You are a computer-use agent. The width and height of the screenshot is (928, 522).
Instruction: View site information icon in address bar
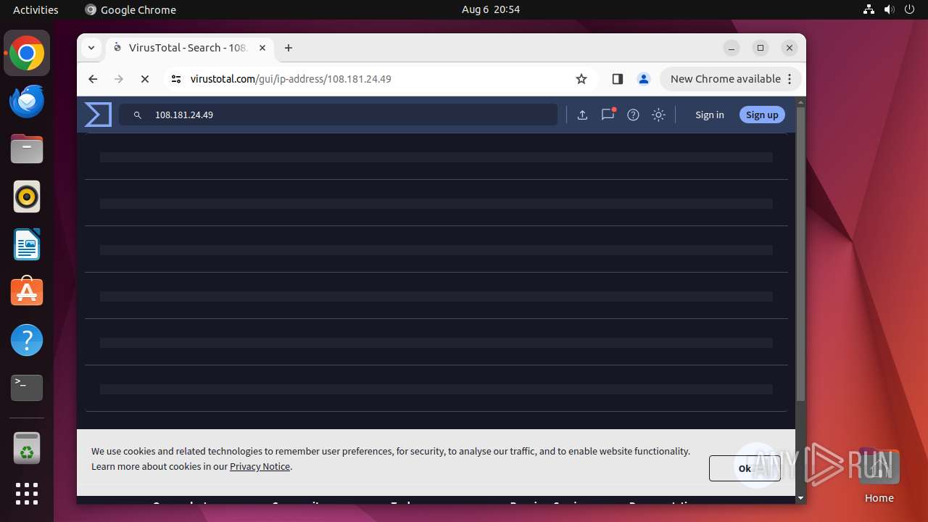coord(176,79)
